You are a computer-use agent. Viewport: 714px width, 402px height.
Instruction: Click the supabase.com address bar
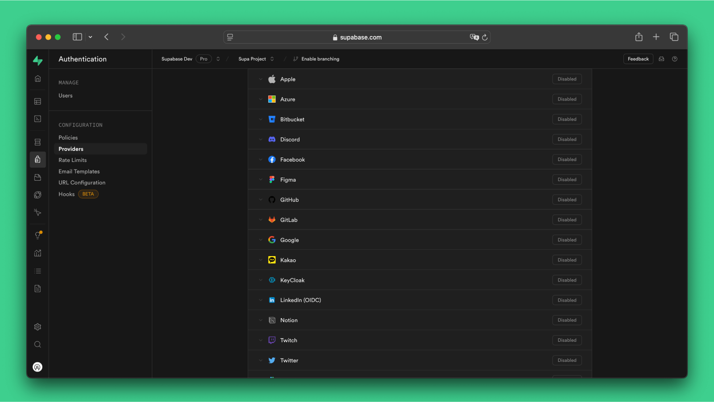357,37
